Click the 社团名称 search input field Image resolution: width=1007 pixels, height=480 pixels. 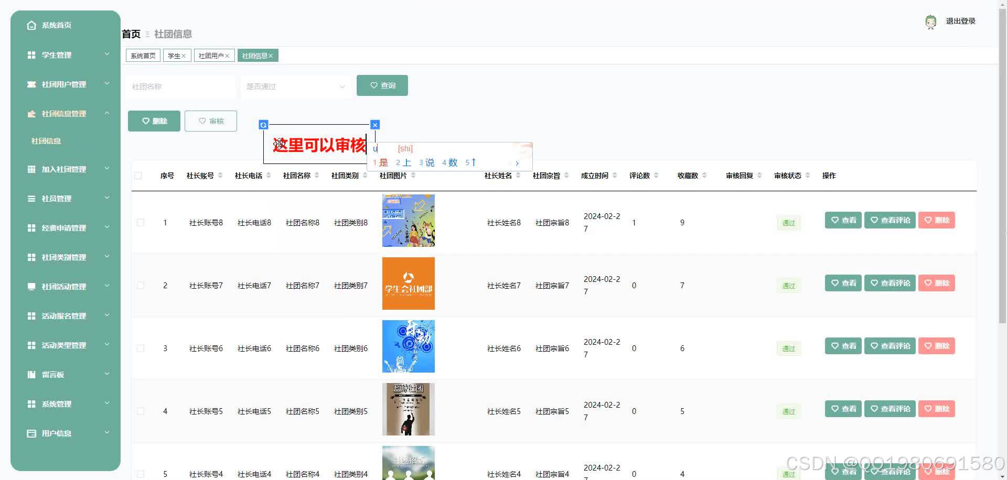point(180,86)
